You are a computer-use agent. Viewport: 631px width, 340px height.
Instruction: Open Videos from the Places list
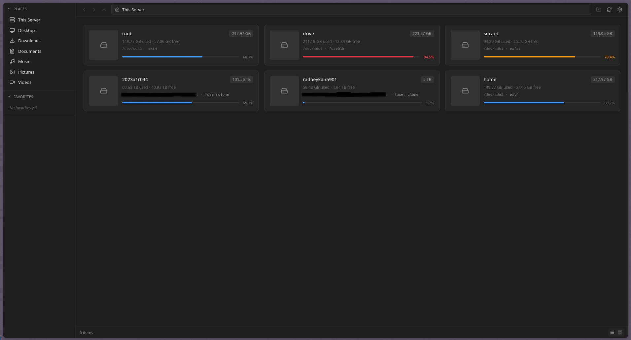[39, 82]
